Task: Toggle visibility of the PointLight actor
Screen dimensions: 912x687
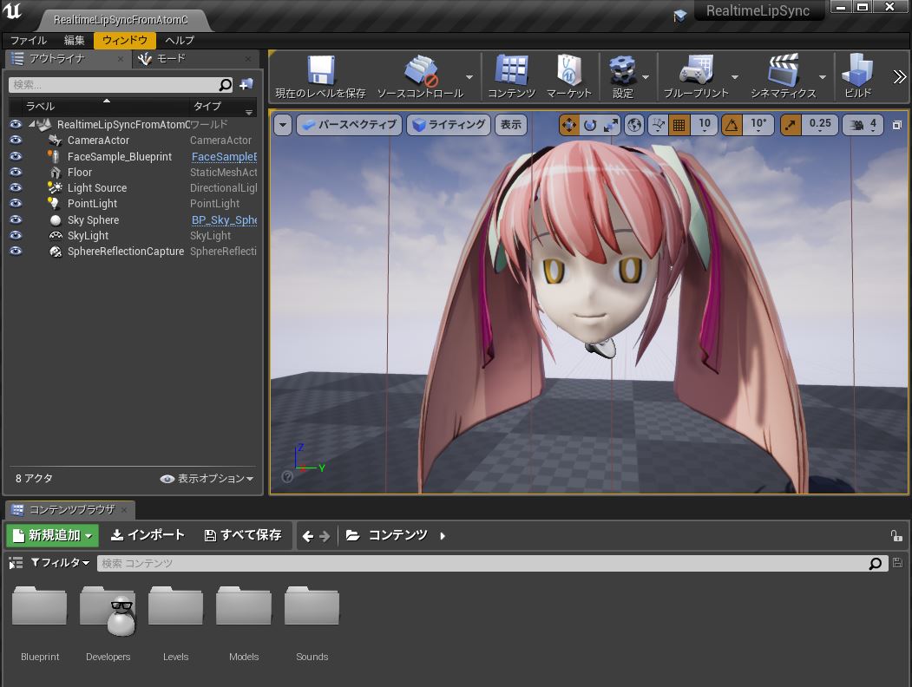Action: point(15,204)
